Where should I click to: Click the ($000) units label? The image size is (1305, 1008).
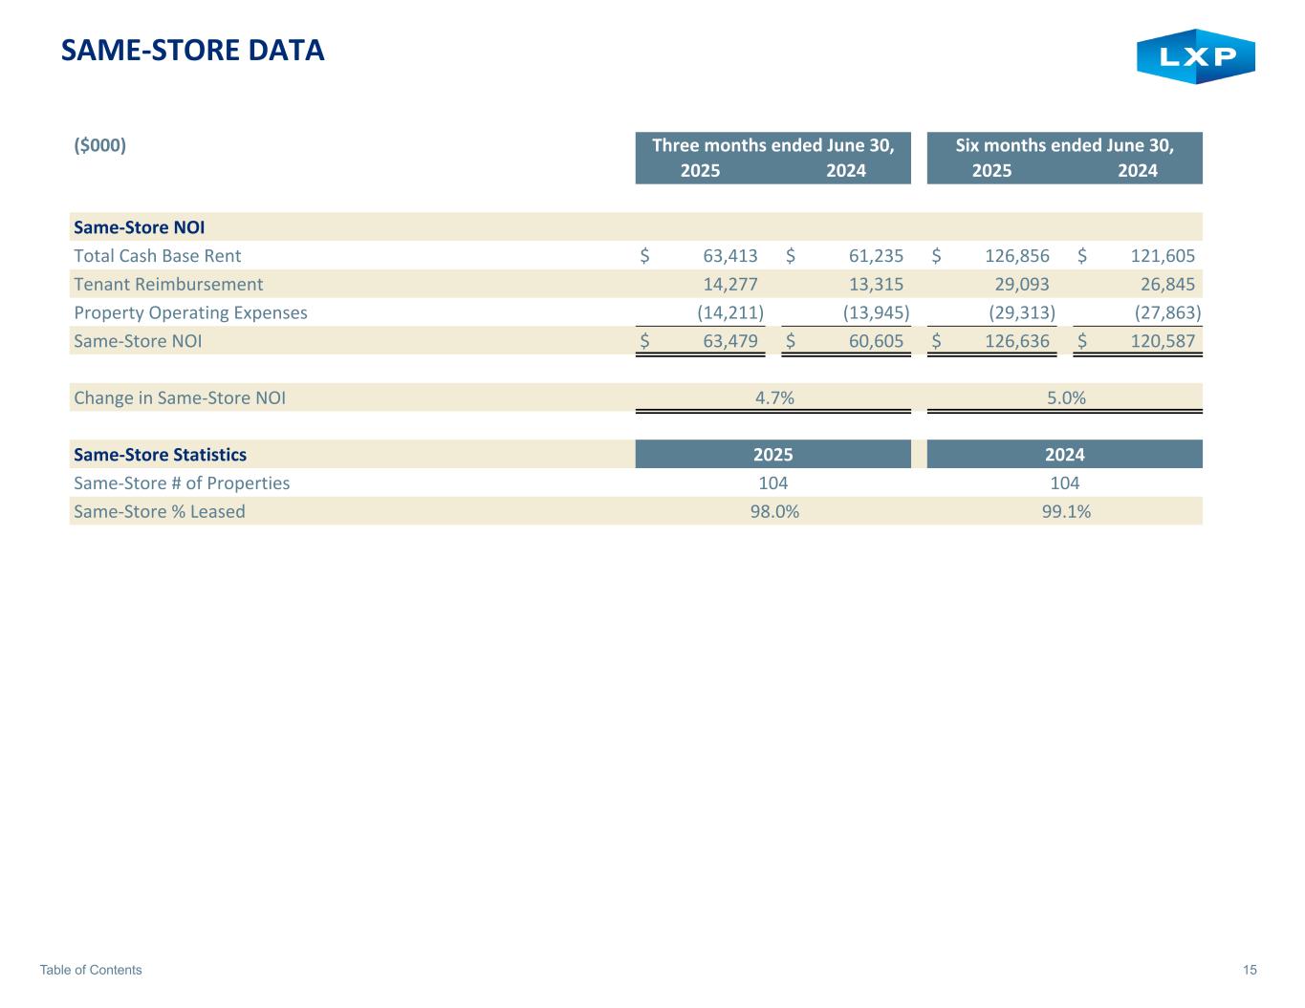tap(100, 145)
